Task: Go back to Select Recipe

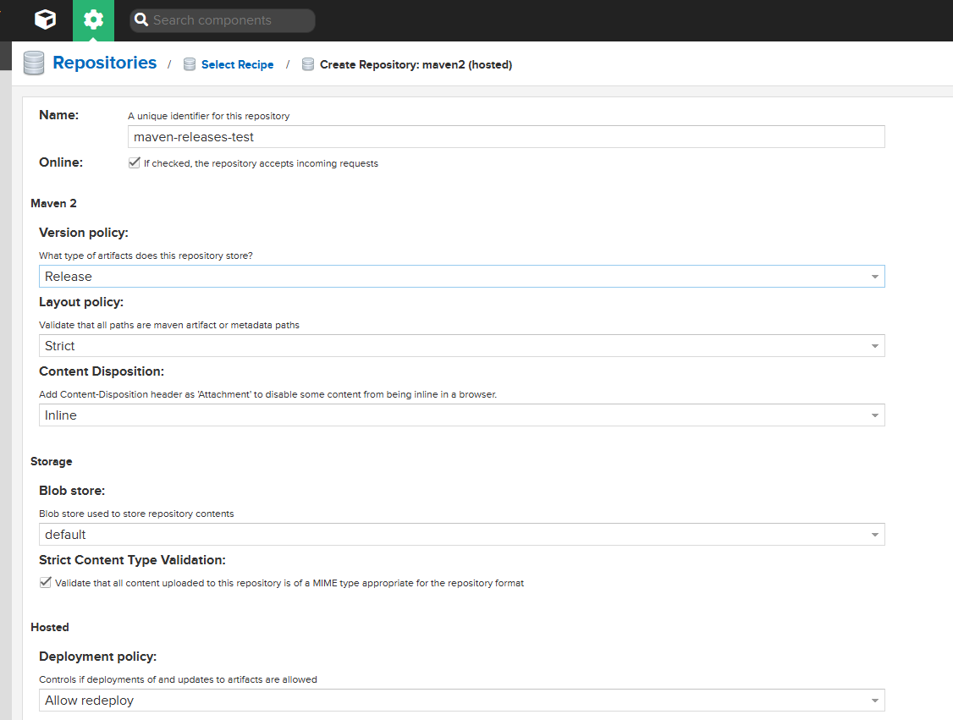Action: [x=237, y=64]
